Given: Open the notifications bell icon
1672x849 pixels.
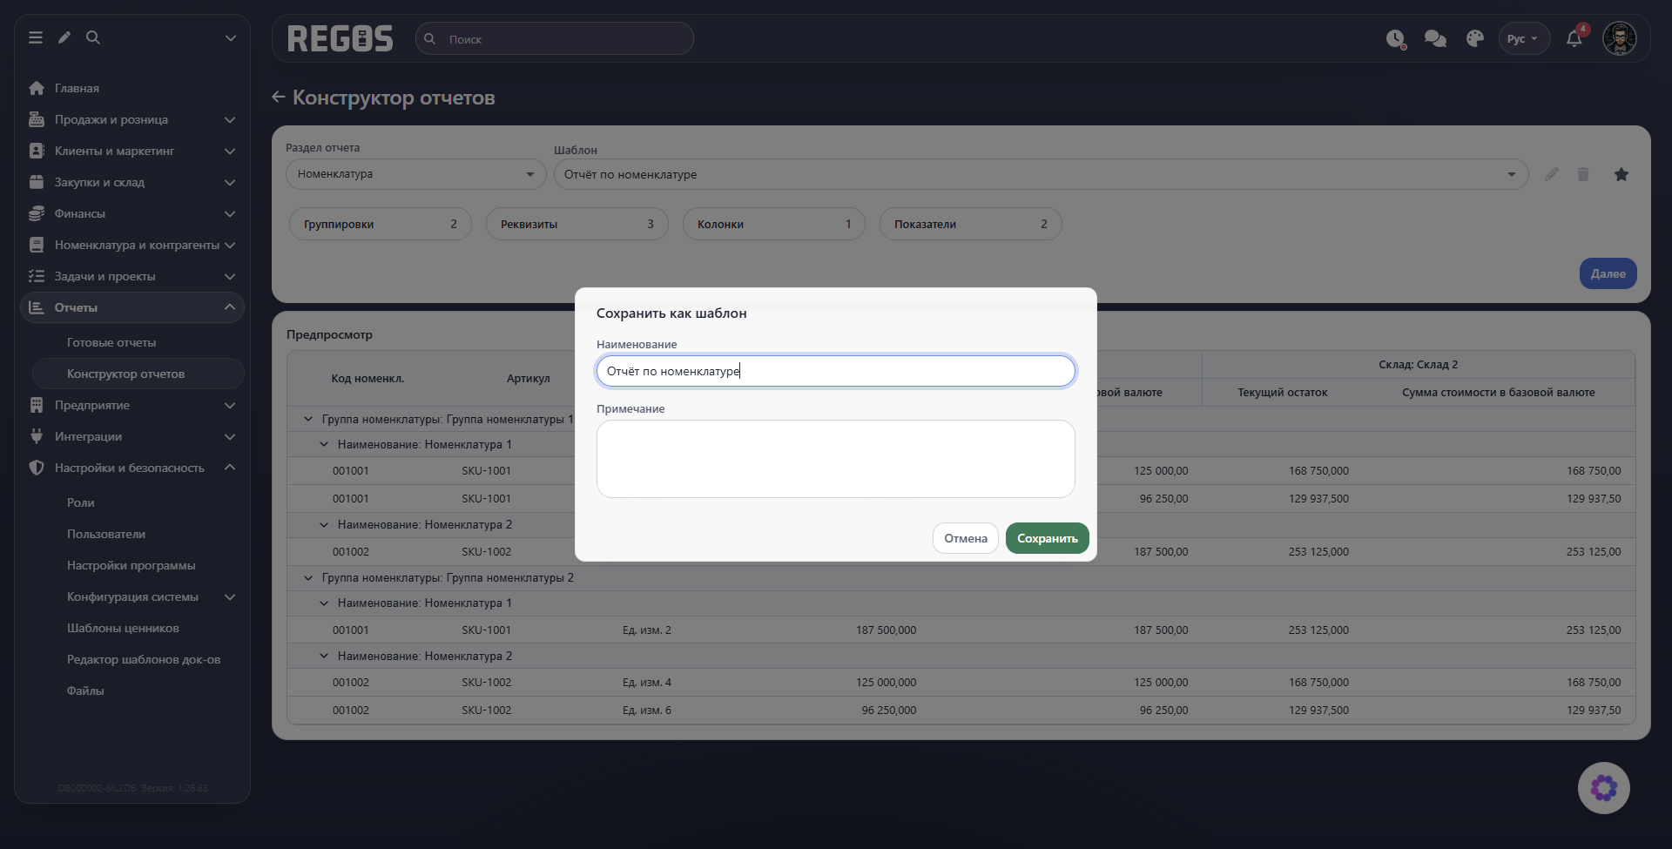Looking at the screenshot, I should 1574,38.
